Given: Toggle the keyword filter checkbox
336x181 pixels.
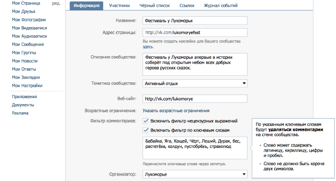Looking at the screenshot, I should pyautogui.click(x=146, y=130).
